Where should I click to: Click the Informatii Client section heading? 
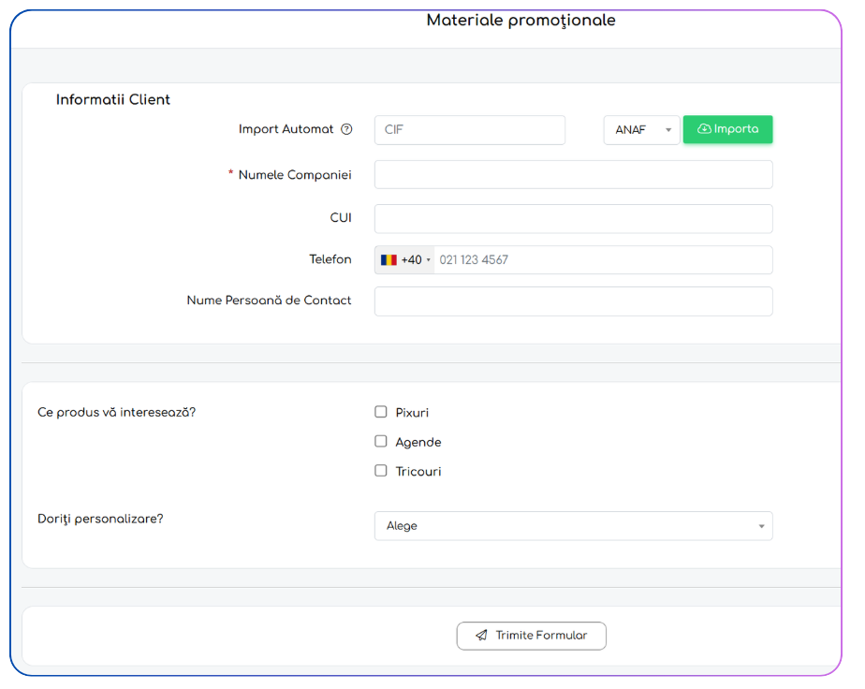(x=113, y=100)
